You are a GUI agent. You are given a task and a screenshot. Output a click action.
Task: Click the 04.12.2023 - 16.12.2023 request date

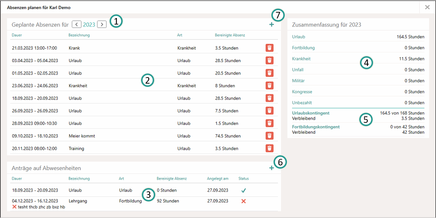tap(35, 201)
